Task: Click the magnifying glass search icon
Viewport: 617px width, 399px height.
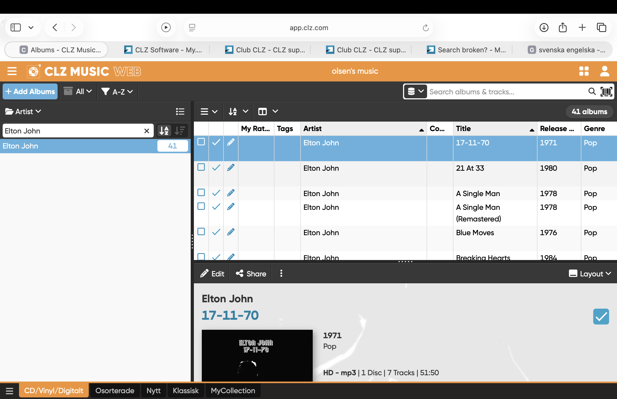Action: point(592,91)
